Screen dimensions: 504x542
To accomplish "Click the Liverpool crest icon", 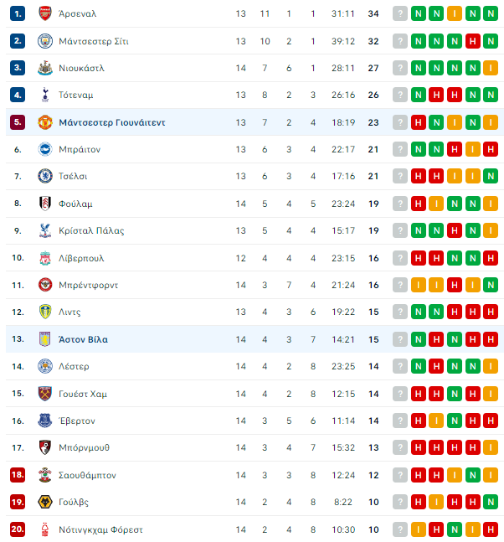I will pos(45,258).
